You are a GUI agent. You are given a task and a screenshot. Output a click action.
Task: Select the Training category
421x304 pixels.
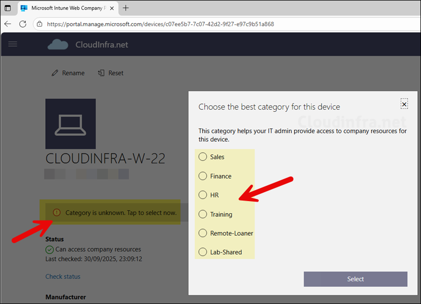(203, 214)
